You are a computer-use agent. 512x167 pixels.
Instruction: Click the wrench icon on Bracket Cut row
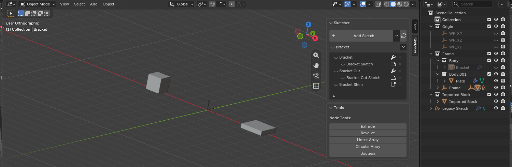[393, 71]
